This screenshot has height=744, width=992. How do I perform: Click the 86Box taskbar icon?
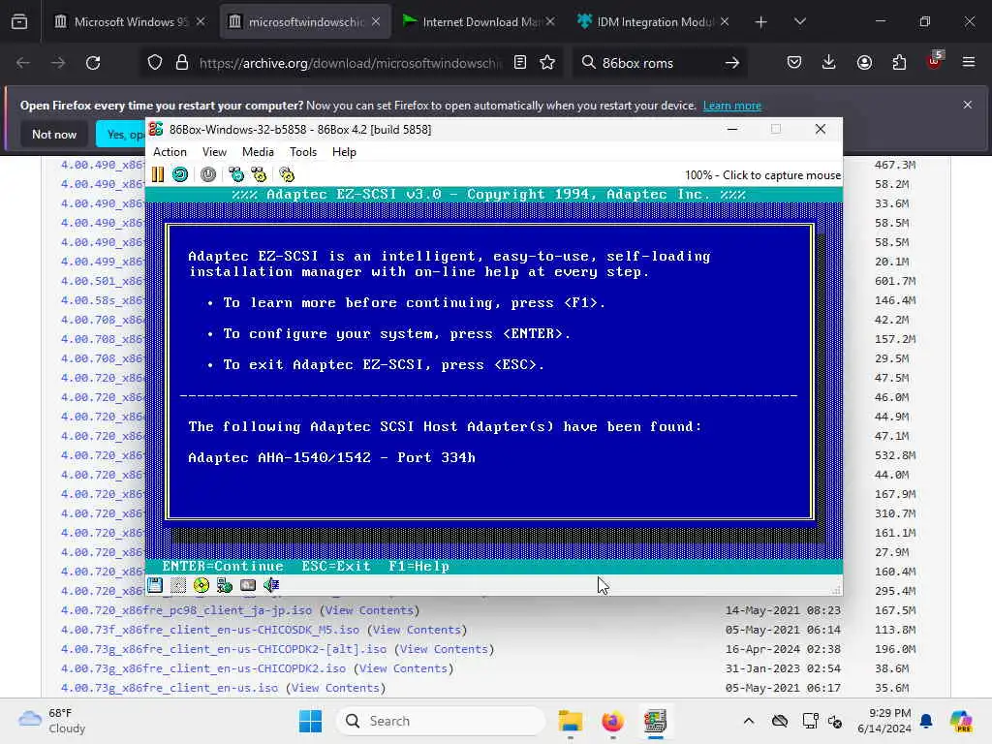point(655,721)
